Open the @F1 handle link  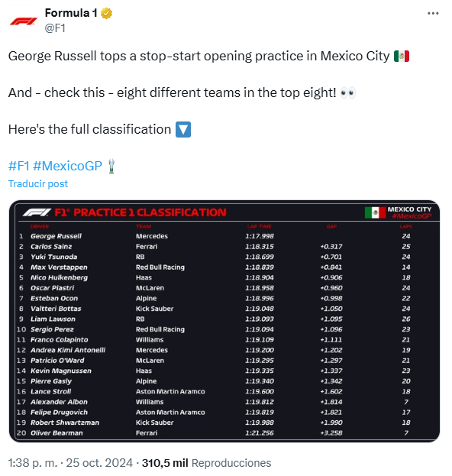point(55,28)
